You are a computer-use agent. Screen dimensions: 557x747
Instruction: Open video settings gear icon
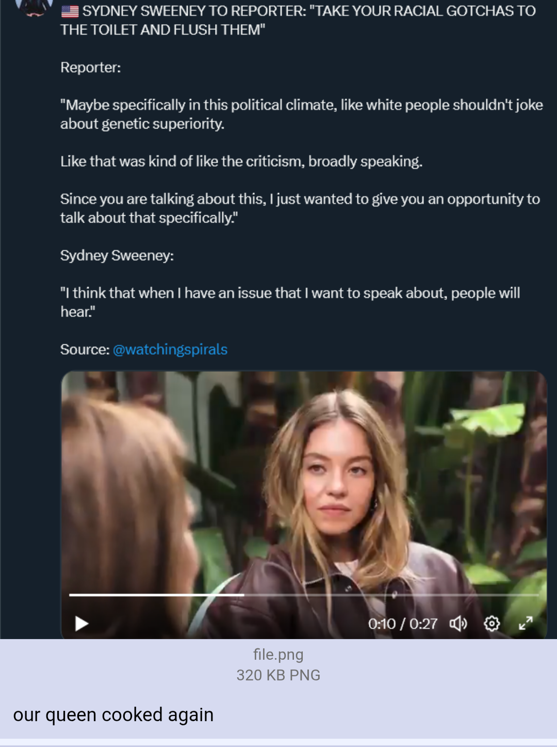point(492,624)
